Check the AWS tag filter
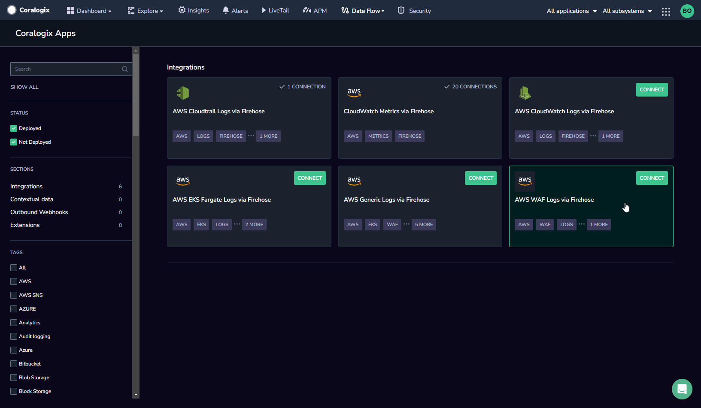Image resolution: width=701 pixels, height=408 pixels. (x=14, y=281)
